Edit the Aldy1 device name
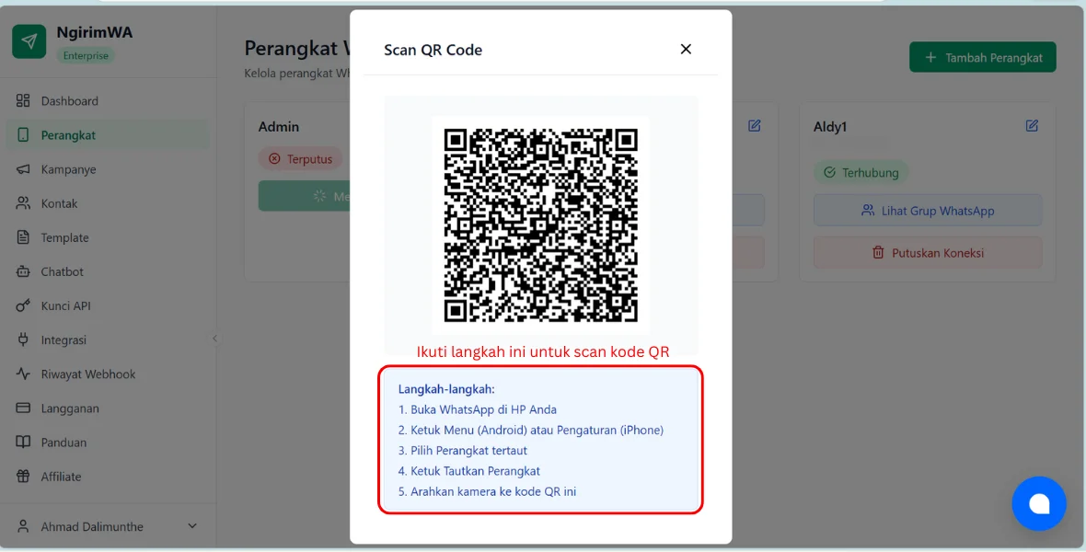 tap(1032, 126)
